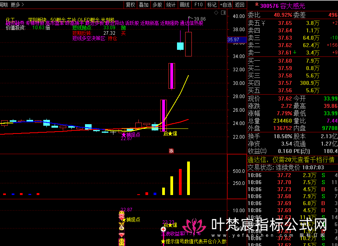Open the 叠加 overlay menu
The image size is (338, 246).
click(143, 5)
